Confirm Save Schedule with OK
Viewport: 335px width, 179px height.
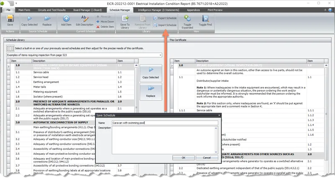click(183, 158)
